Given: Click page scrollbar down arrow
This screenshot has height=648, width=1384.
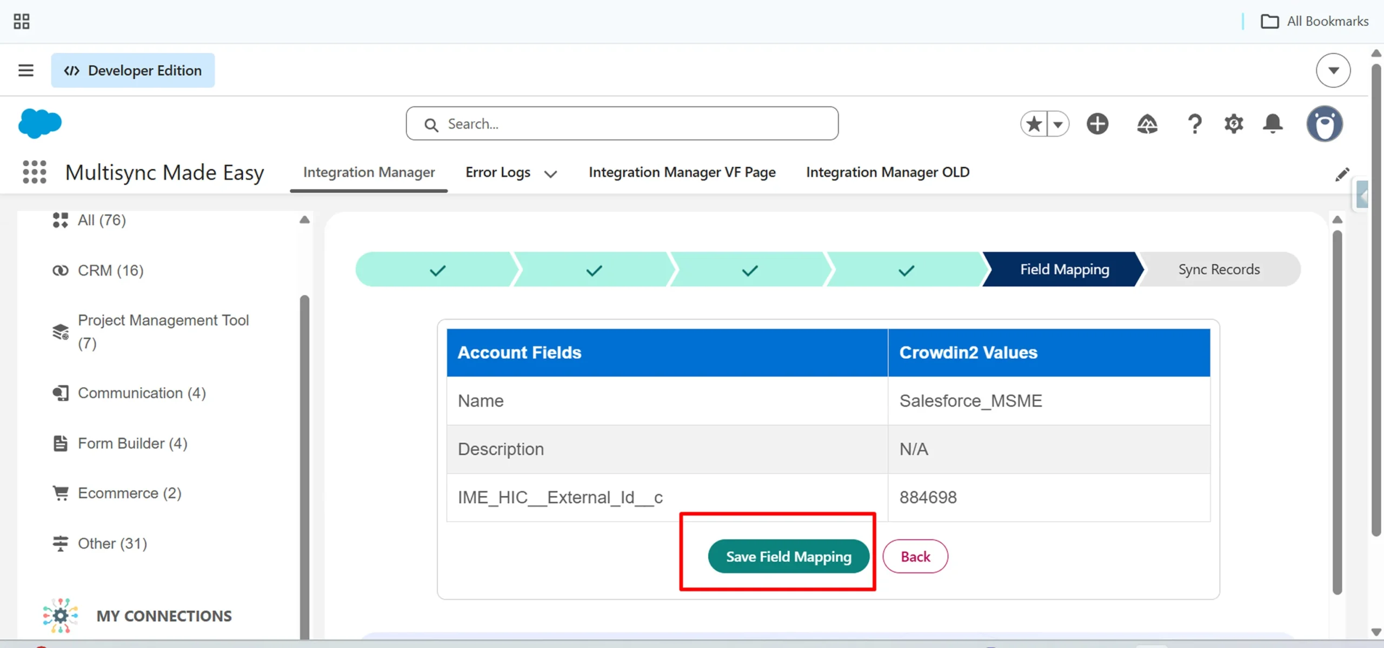Looking at the screenshot, I should [x=1376, y=632].
